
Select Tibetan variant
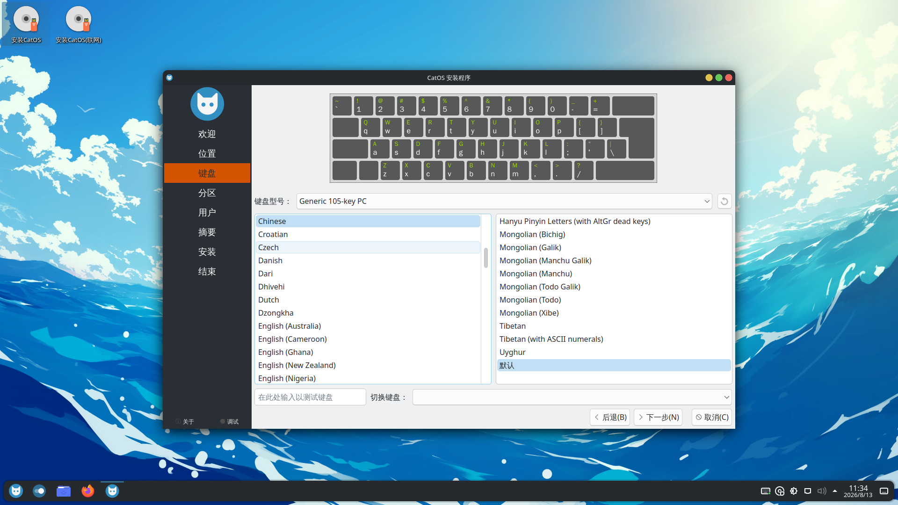tap(614, 326)
